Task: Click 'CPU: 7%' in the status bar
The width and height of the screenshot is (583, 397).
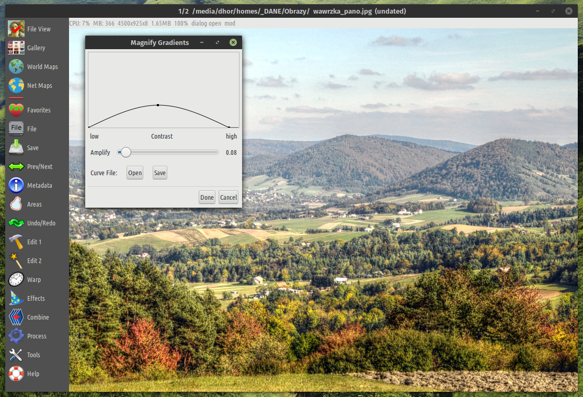Action: (79, 23)
